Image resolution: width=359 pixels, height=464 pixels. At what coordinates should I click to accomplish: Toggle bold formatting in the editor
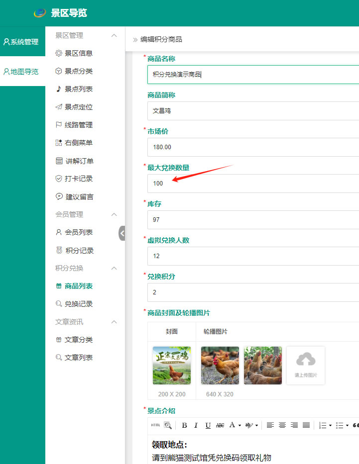(184, 425)
